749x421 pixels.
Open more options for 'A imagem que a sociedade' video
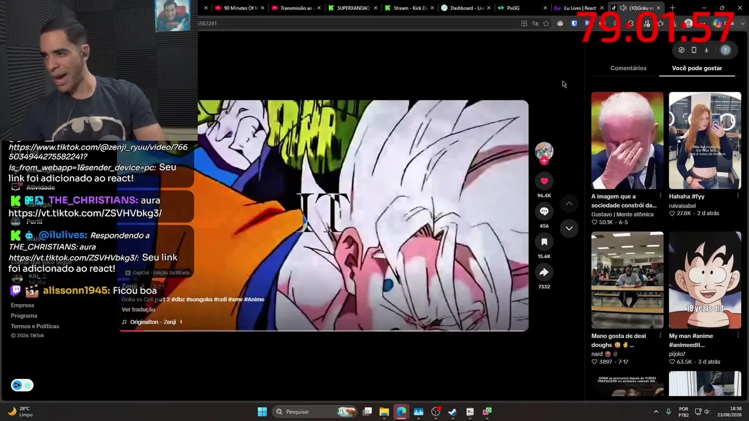click(660, 196)
